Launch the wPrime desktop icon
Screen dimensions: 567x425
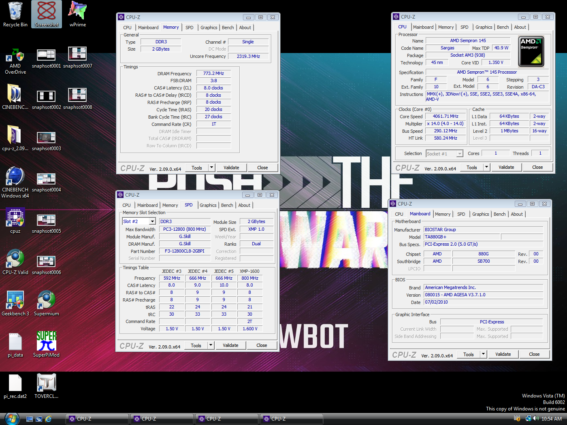78,15
